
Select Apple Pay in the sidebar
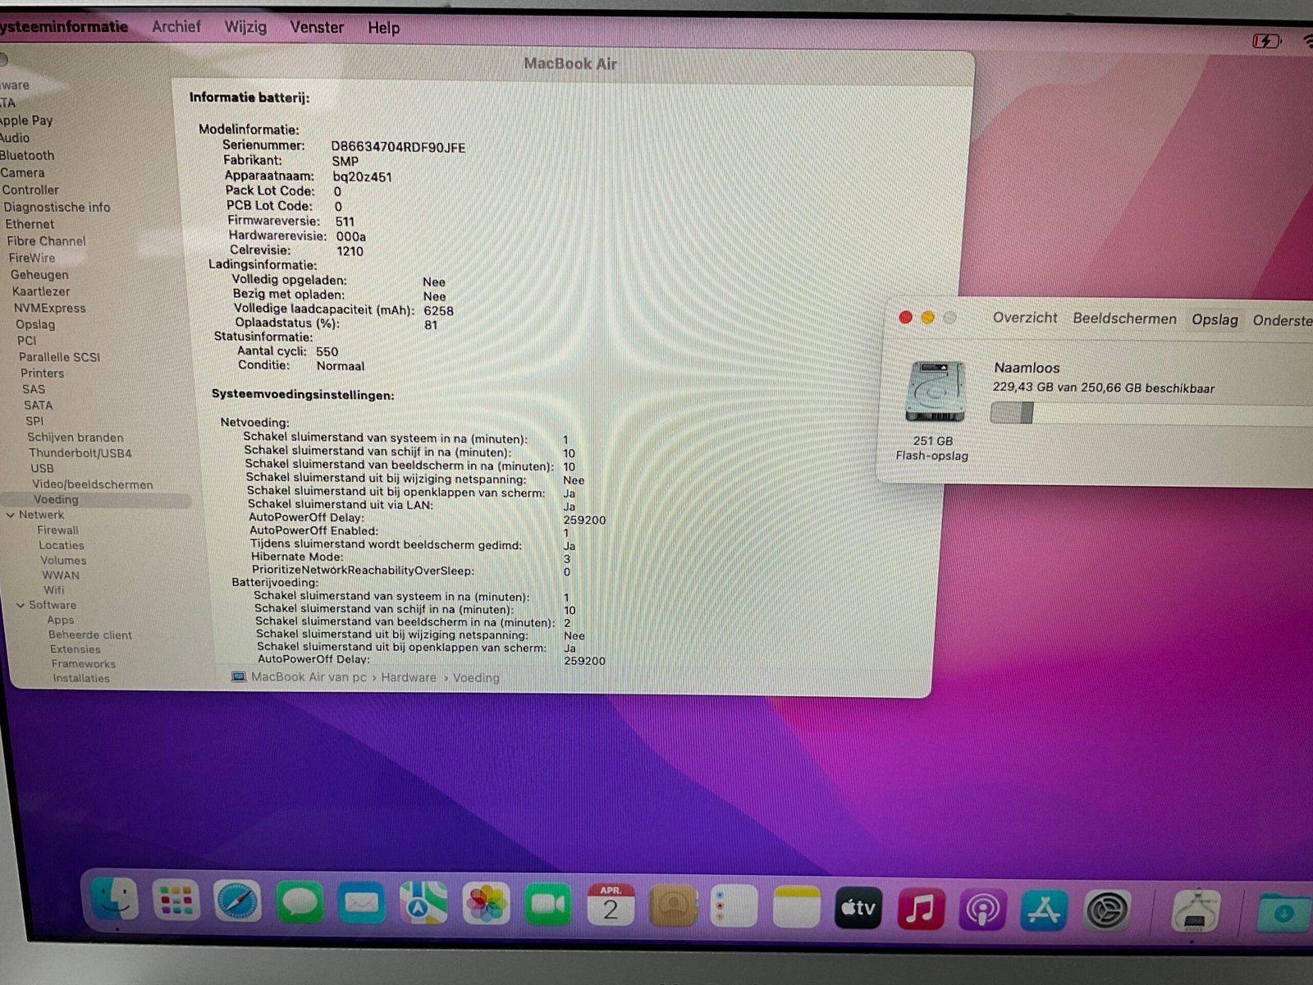point(26,120)
